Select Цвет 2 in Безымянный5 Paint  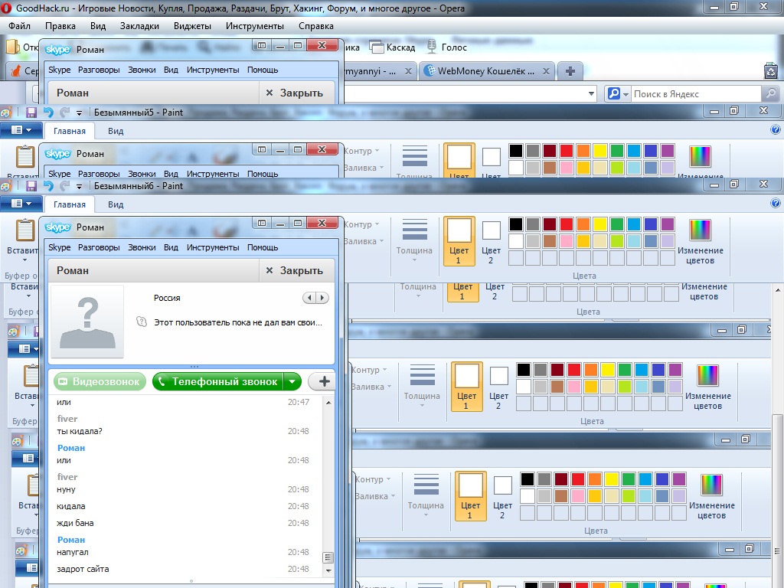point(491,162)
